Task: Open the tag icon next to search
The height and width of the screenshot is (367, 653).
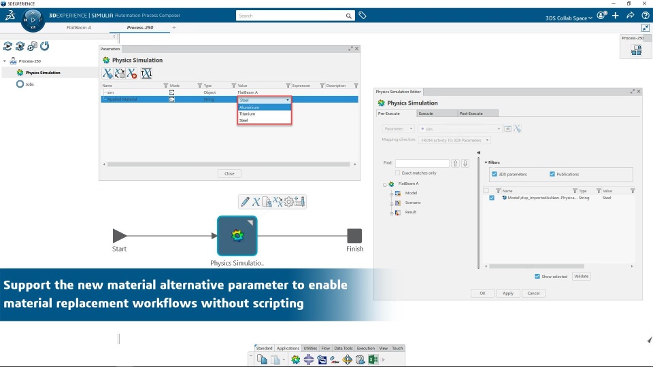Action: point(363,16)
